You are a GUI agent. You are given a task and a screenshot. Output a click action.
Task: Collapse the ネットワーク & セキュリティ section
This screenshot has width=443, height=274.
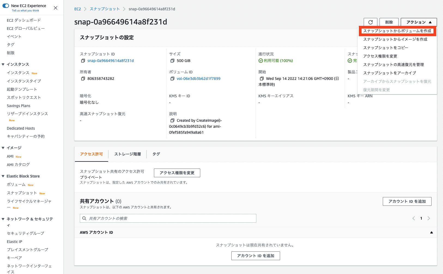point(3,219)
